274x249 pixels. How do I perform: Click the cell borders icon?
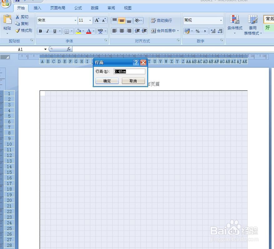tap(67, 31)
